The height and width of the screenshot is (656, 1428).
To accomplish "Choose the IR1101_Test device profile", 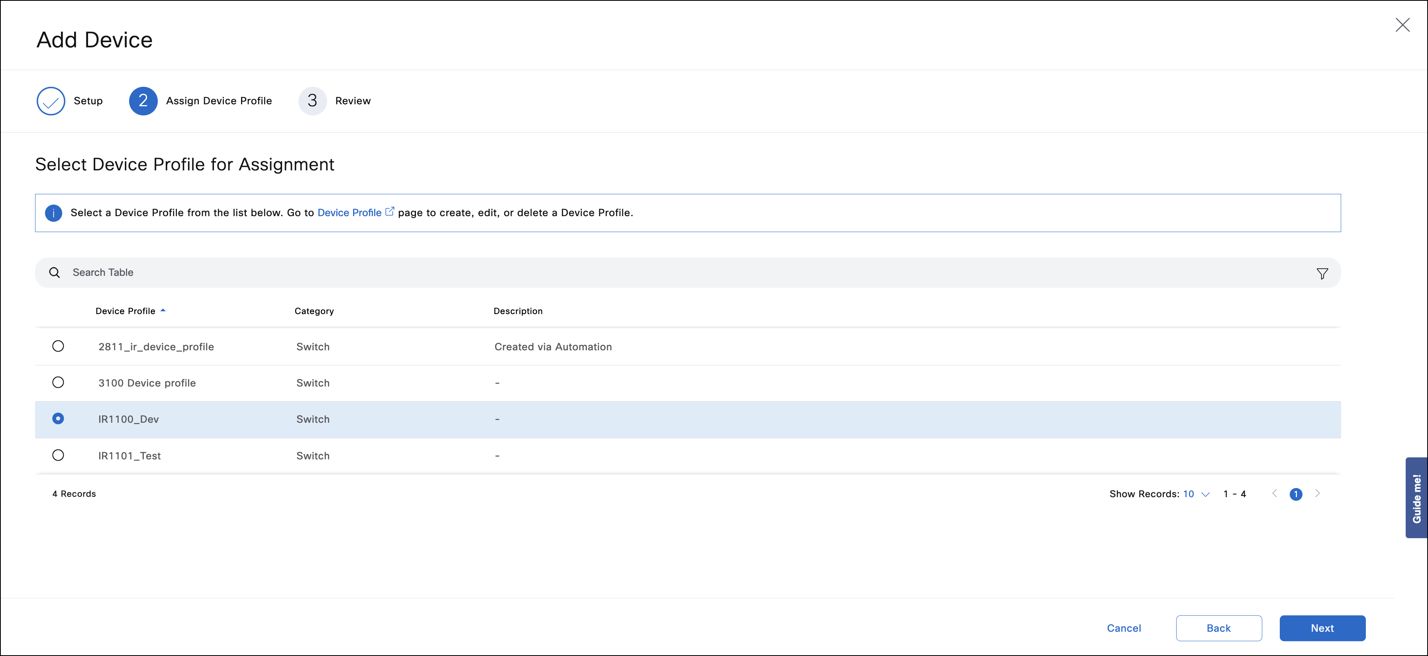I will tap(58, 455).
